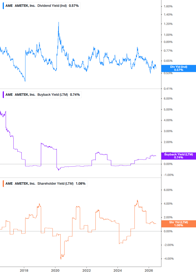This screenshot has width=196, height=275.
Task: Click the 0.89% tick on dividend yield axis
Action: (x=168, y=42)
